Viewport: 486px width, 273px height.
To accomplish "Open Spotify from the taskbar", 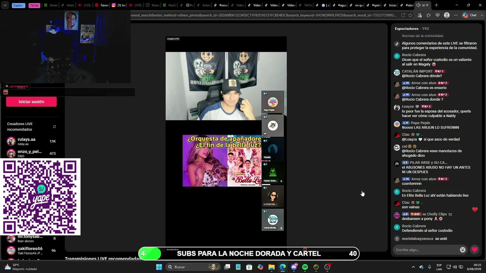I will tap(305, 267).
